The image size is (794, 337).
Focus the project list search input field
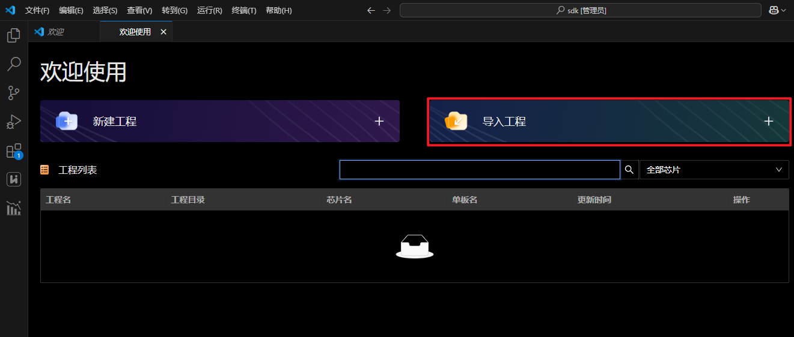[479, 170]
